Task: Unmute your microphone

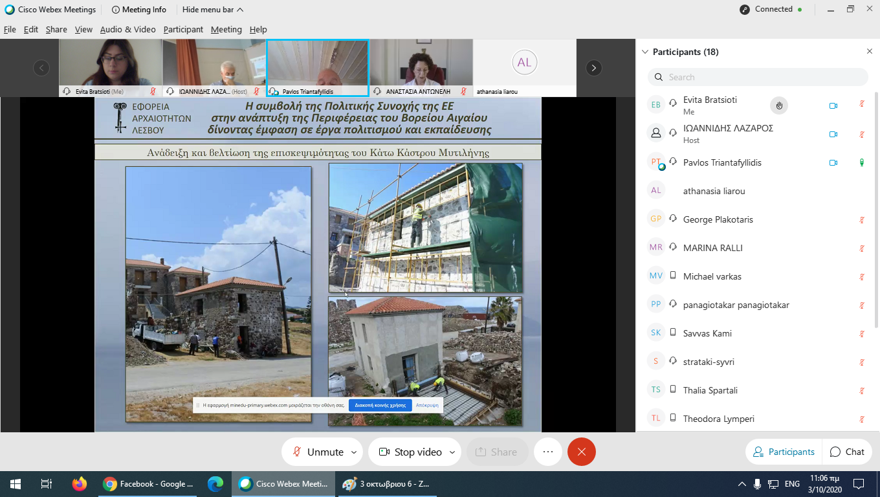Action: pos(317,452)
